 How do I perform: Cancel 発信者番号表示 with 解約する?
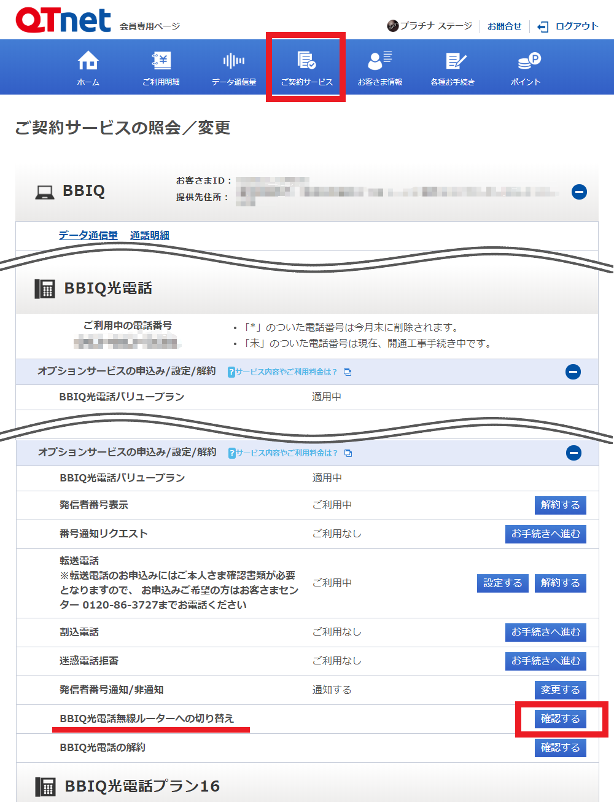coord(560,505)
